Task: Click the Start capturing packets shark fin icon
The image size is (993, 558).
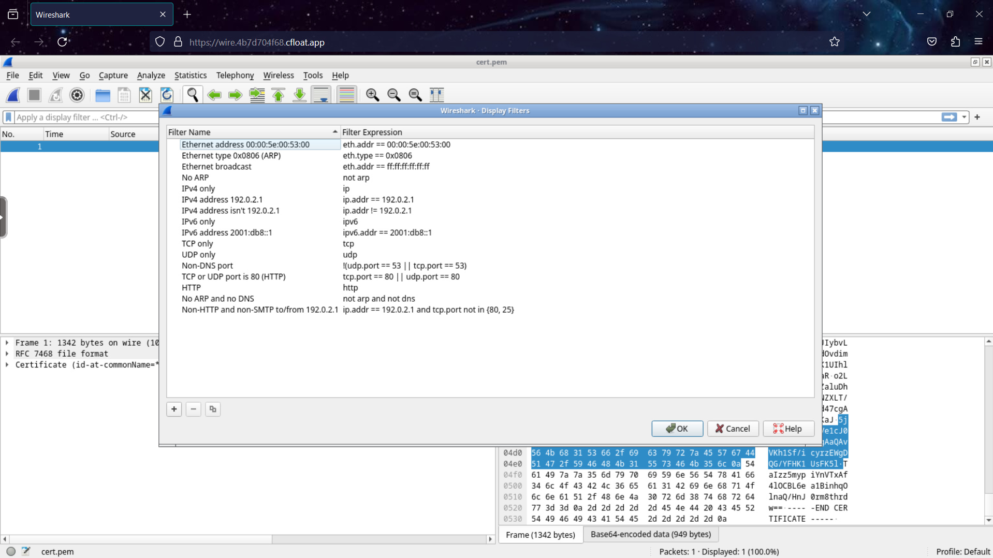Action: pos(13,95)
